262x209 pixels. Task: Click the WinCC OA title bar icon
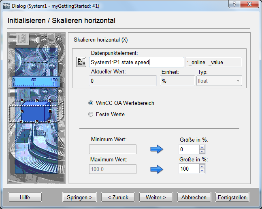point(6,6)
